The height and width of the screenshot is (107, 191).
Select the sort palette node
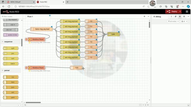click(11, 59)
